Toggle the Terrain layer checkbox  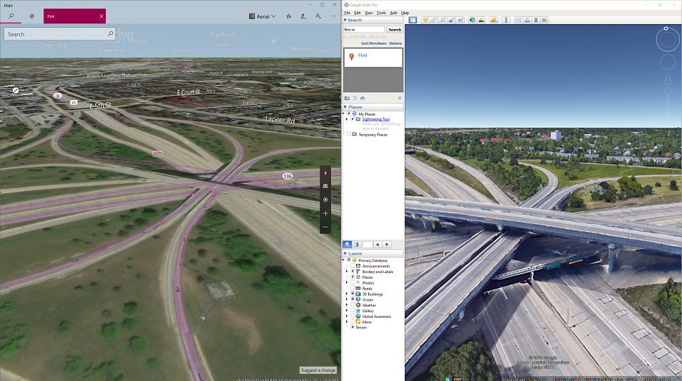(353, 327)
